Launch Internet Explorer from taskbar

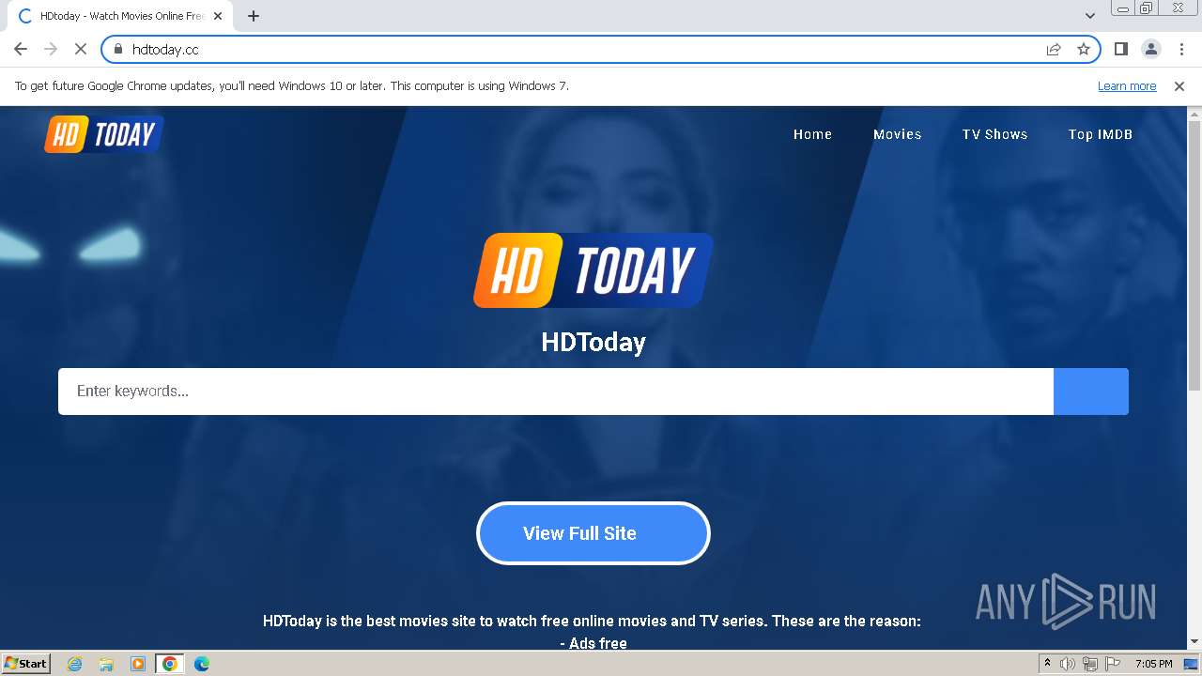[x=75, y=664]
